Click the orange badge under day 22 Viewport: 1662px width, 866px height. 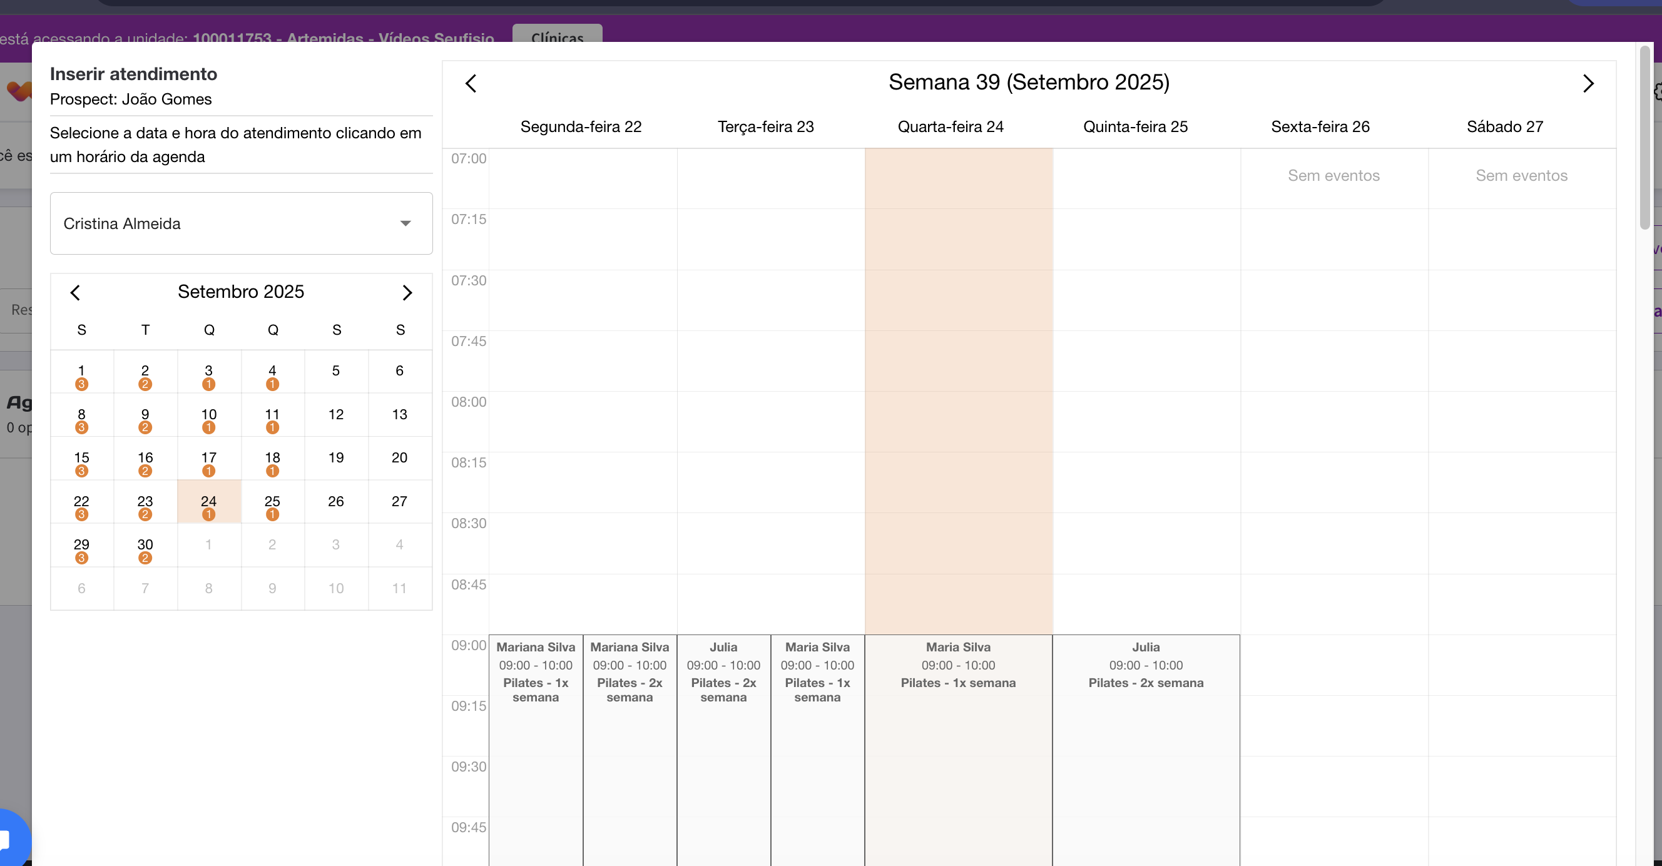[x=81, y=514]
